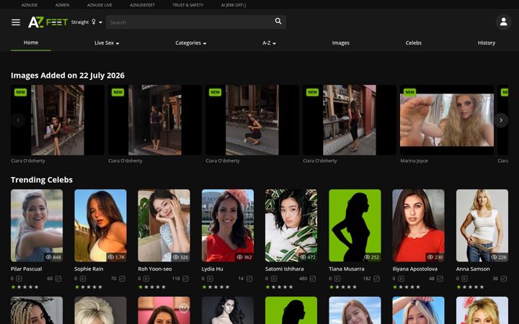519x324 pixels.
Task: Show next images with carousel right arrow
Action: coord(501,120)
